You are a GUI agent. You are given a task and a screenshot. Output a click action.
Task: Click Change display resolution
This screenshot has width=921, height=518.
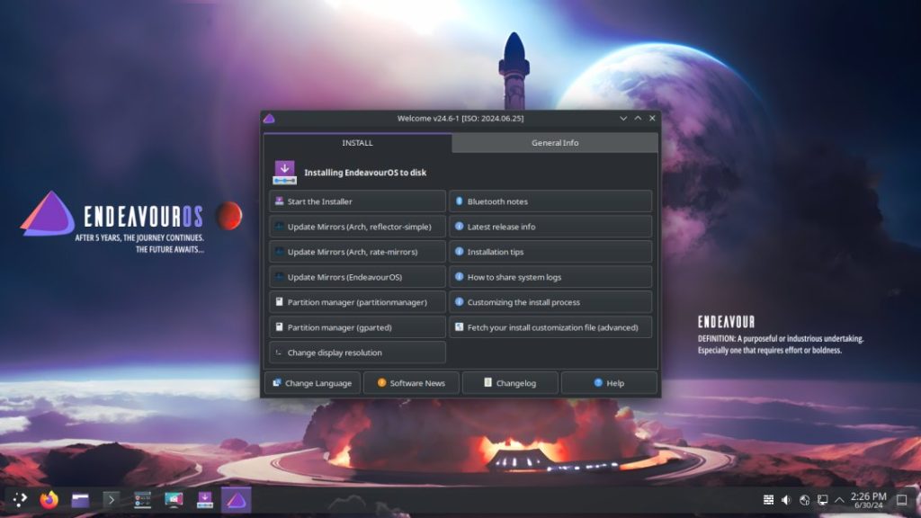[357, 353]
